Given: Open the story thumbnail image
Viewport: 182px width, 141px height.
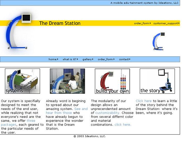Looking at the screenshot, I should pyautogui.click(x=157, y=81).
